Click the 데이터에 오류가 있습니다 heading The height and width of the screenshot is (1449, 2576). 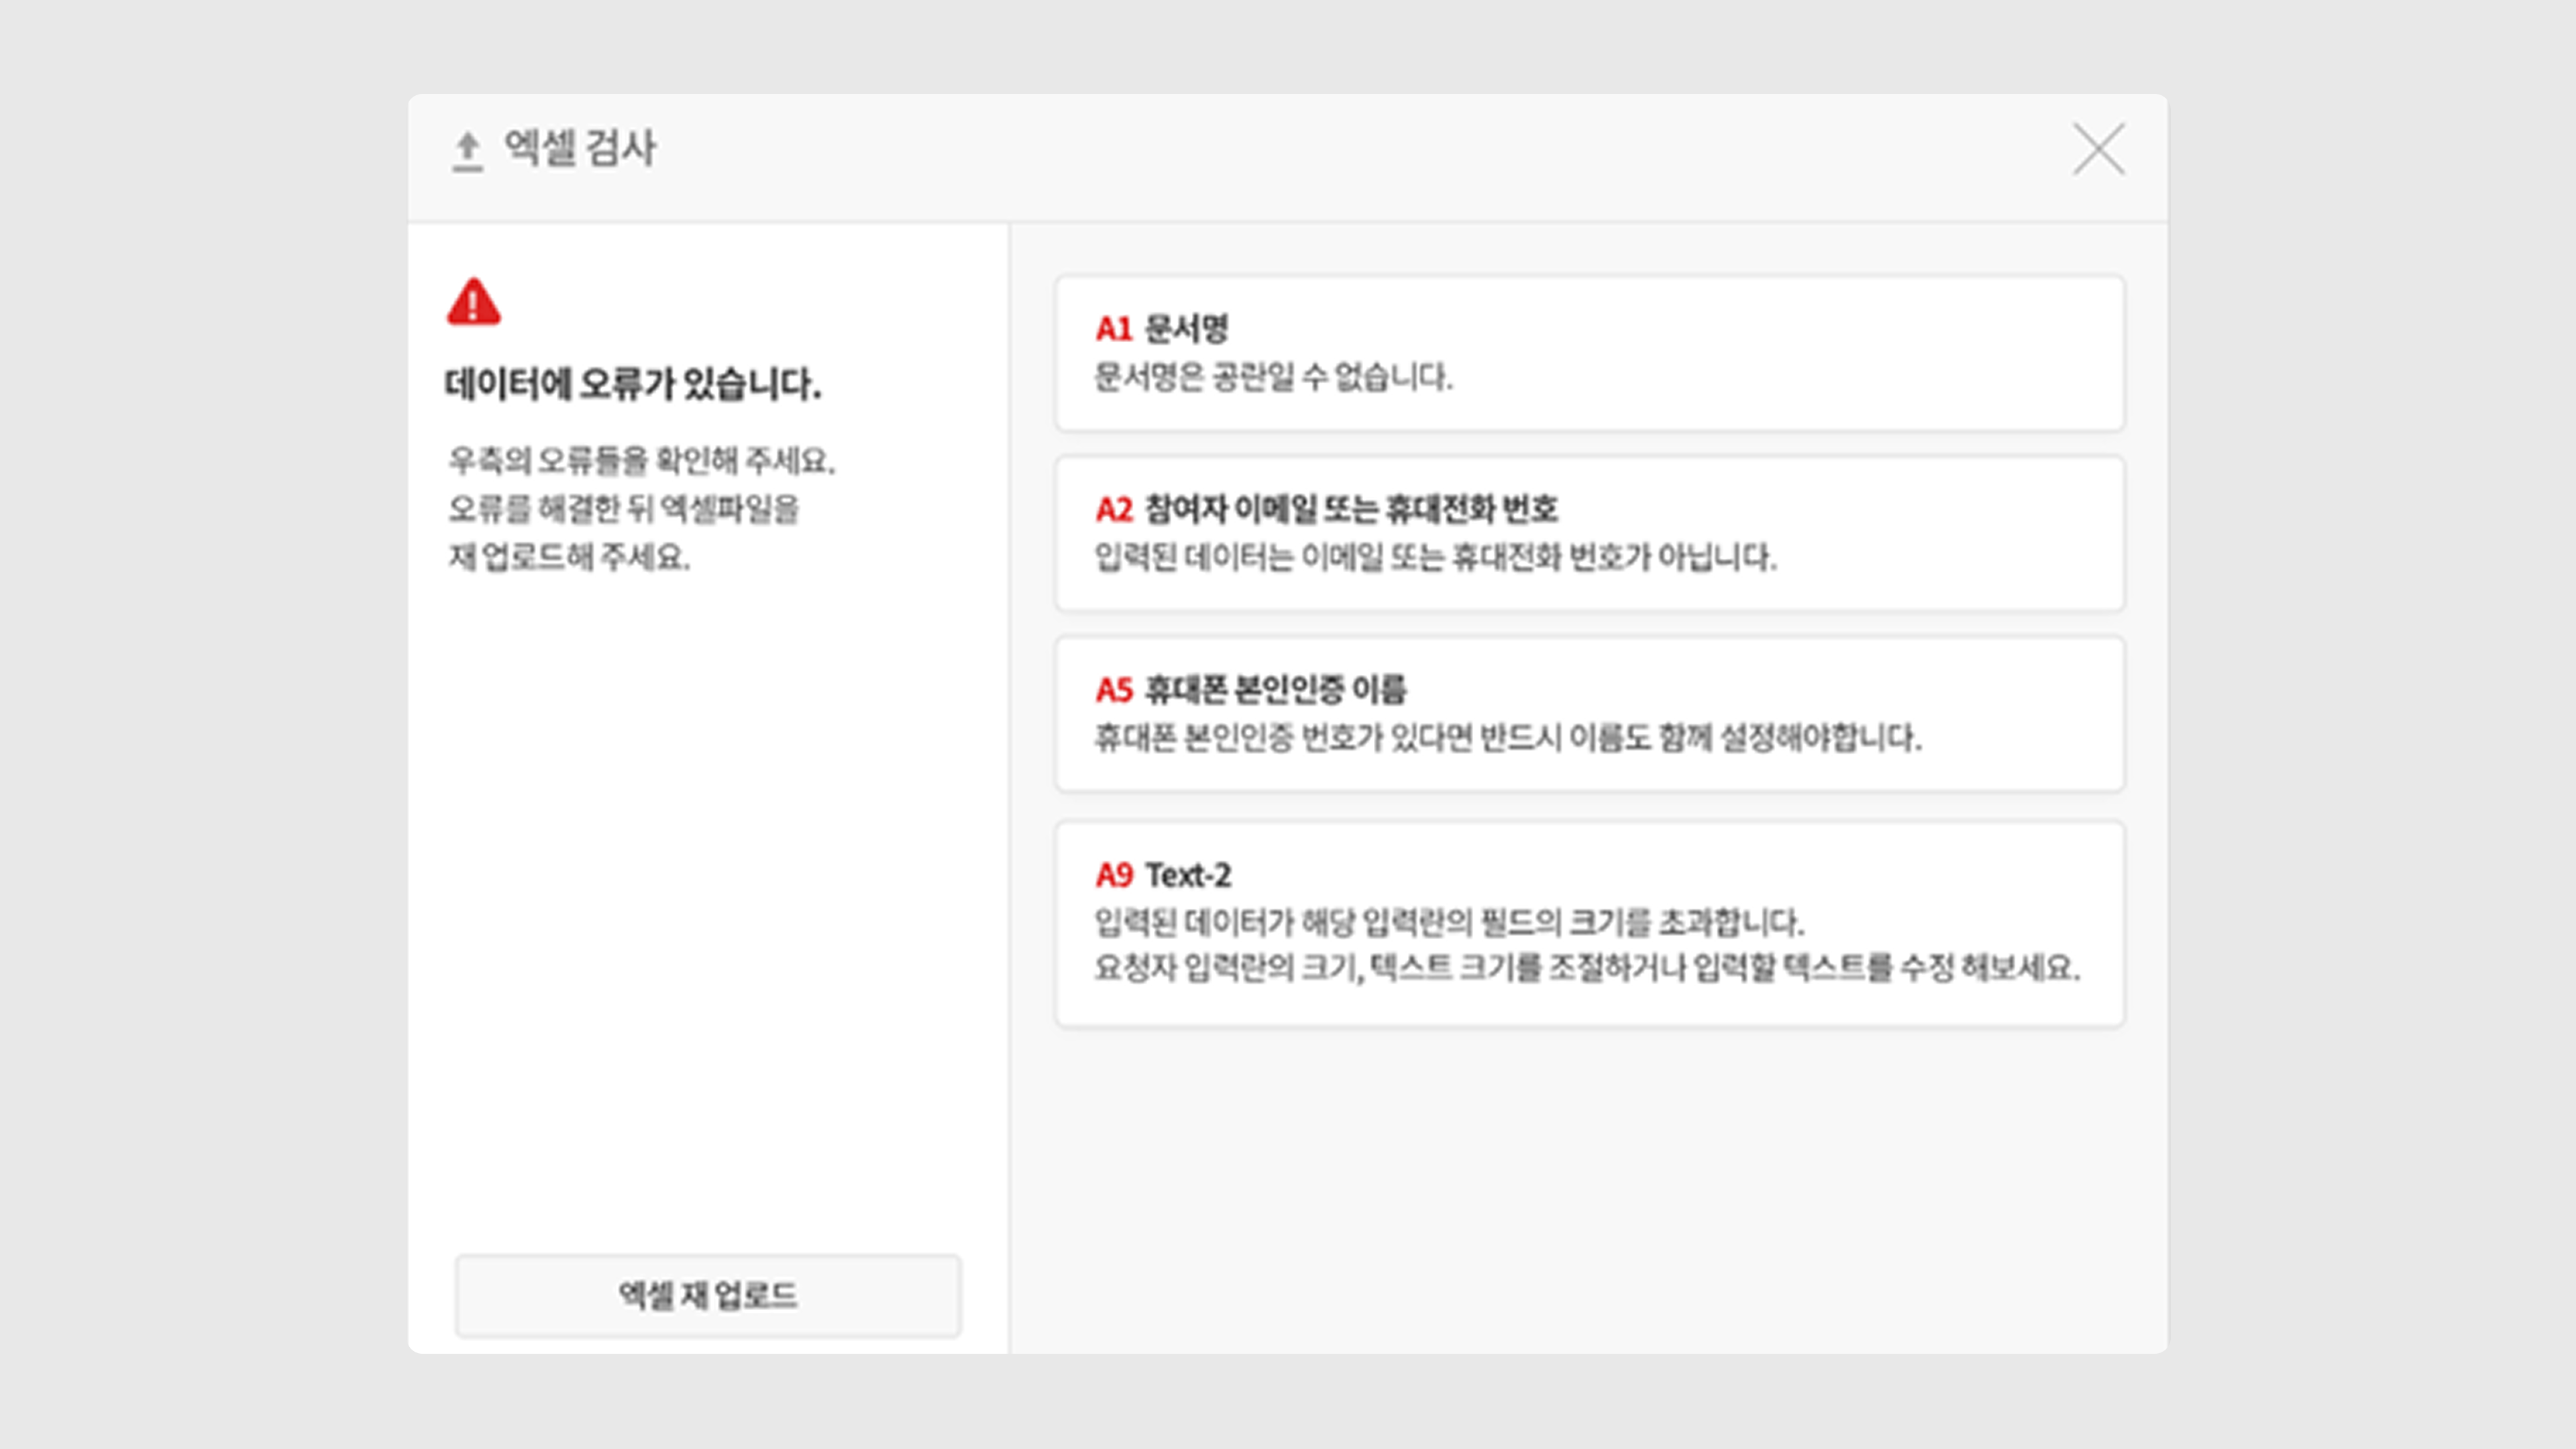point(632,383)
